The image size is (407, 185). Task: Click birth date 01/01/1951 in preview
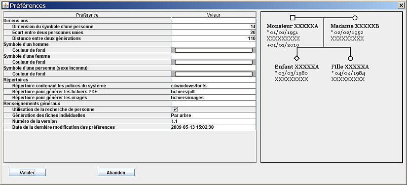[x=282, y=33]
